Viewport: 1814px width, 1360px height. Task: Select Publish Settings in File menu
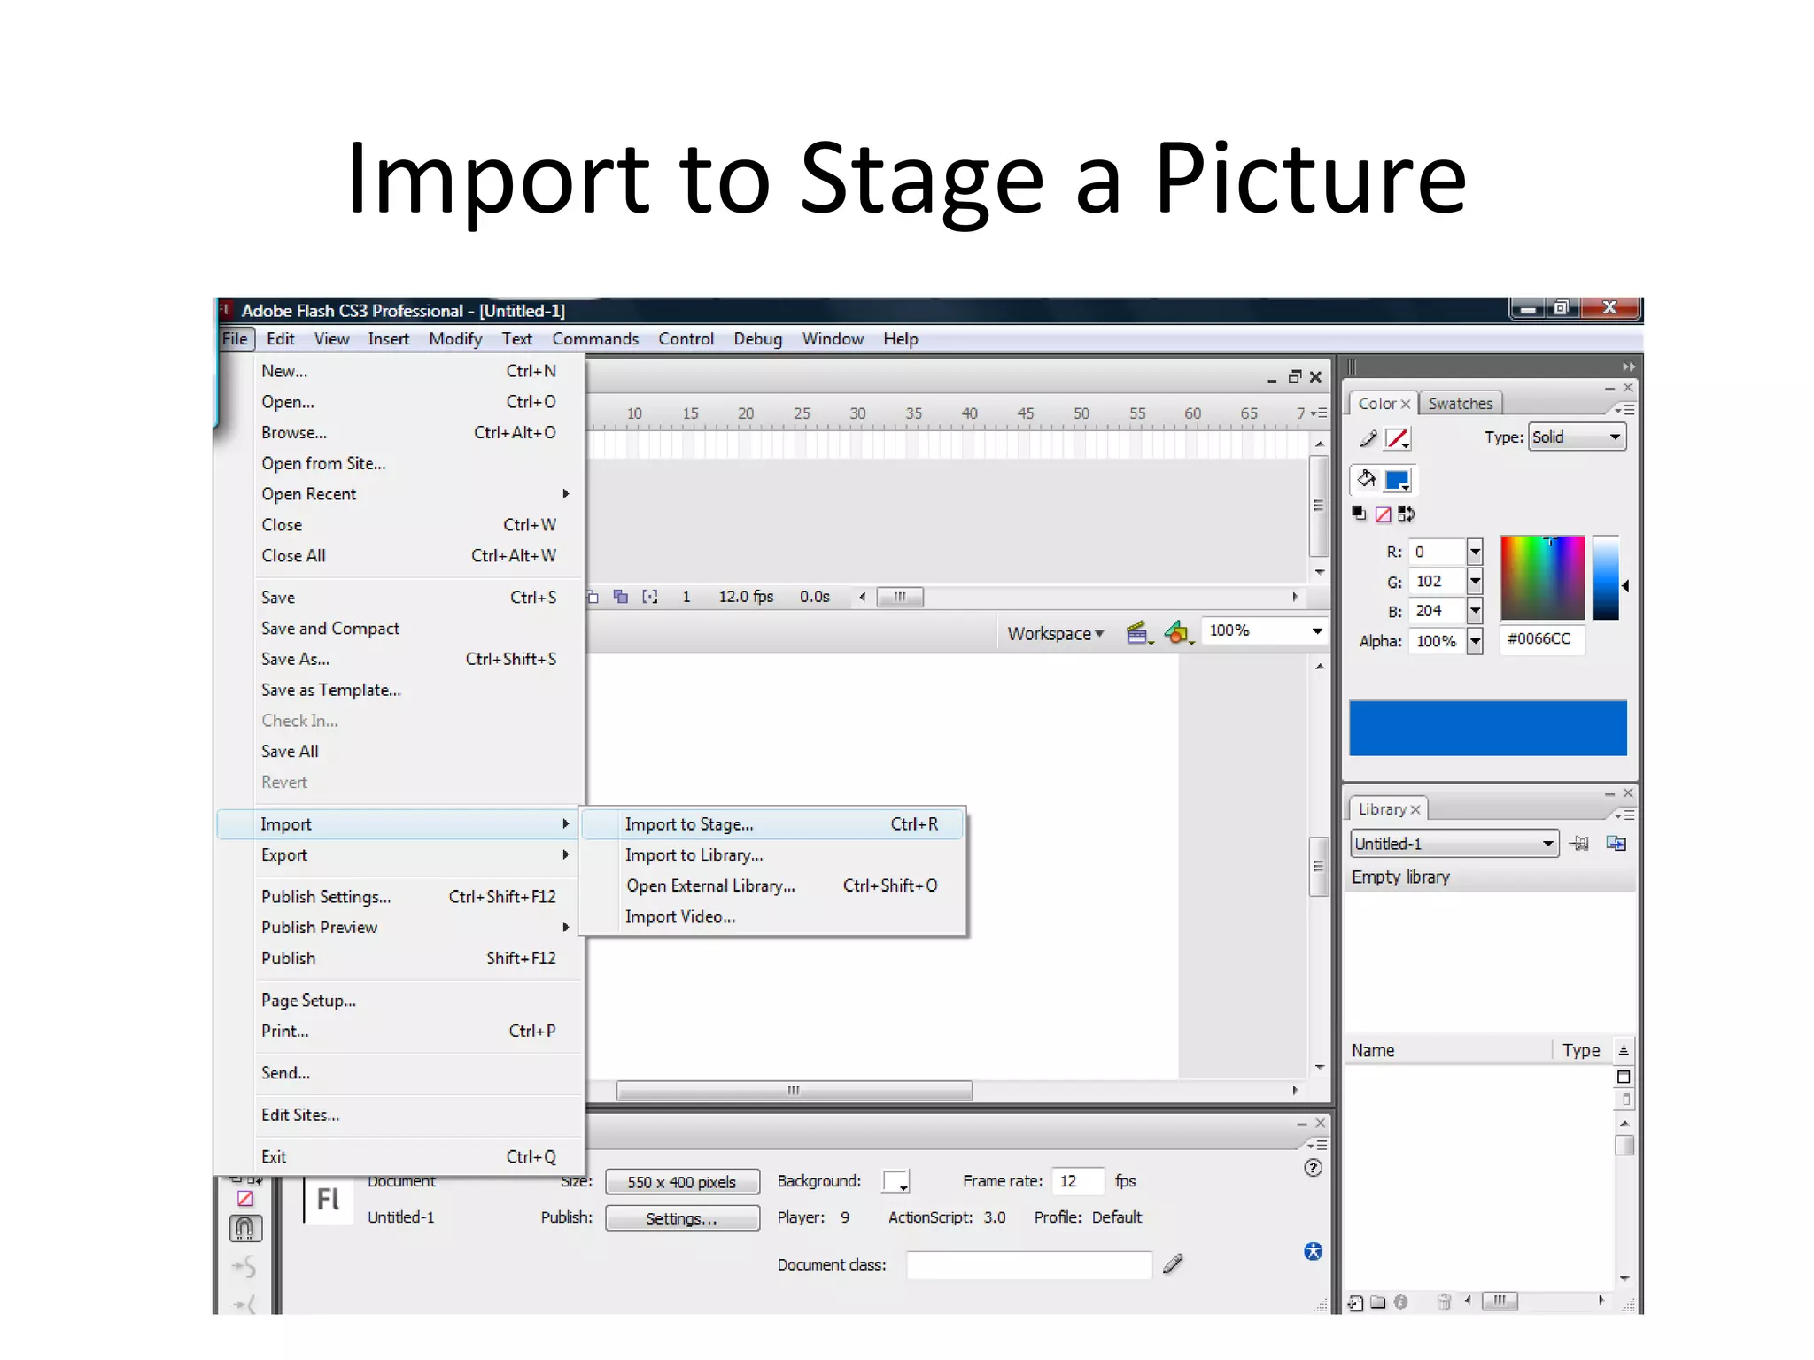tap(400, 897)
